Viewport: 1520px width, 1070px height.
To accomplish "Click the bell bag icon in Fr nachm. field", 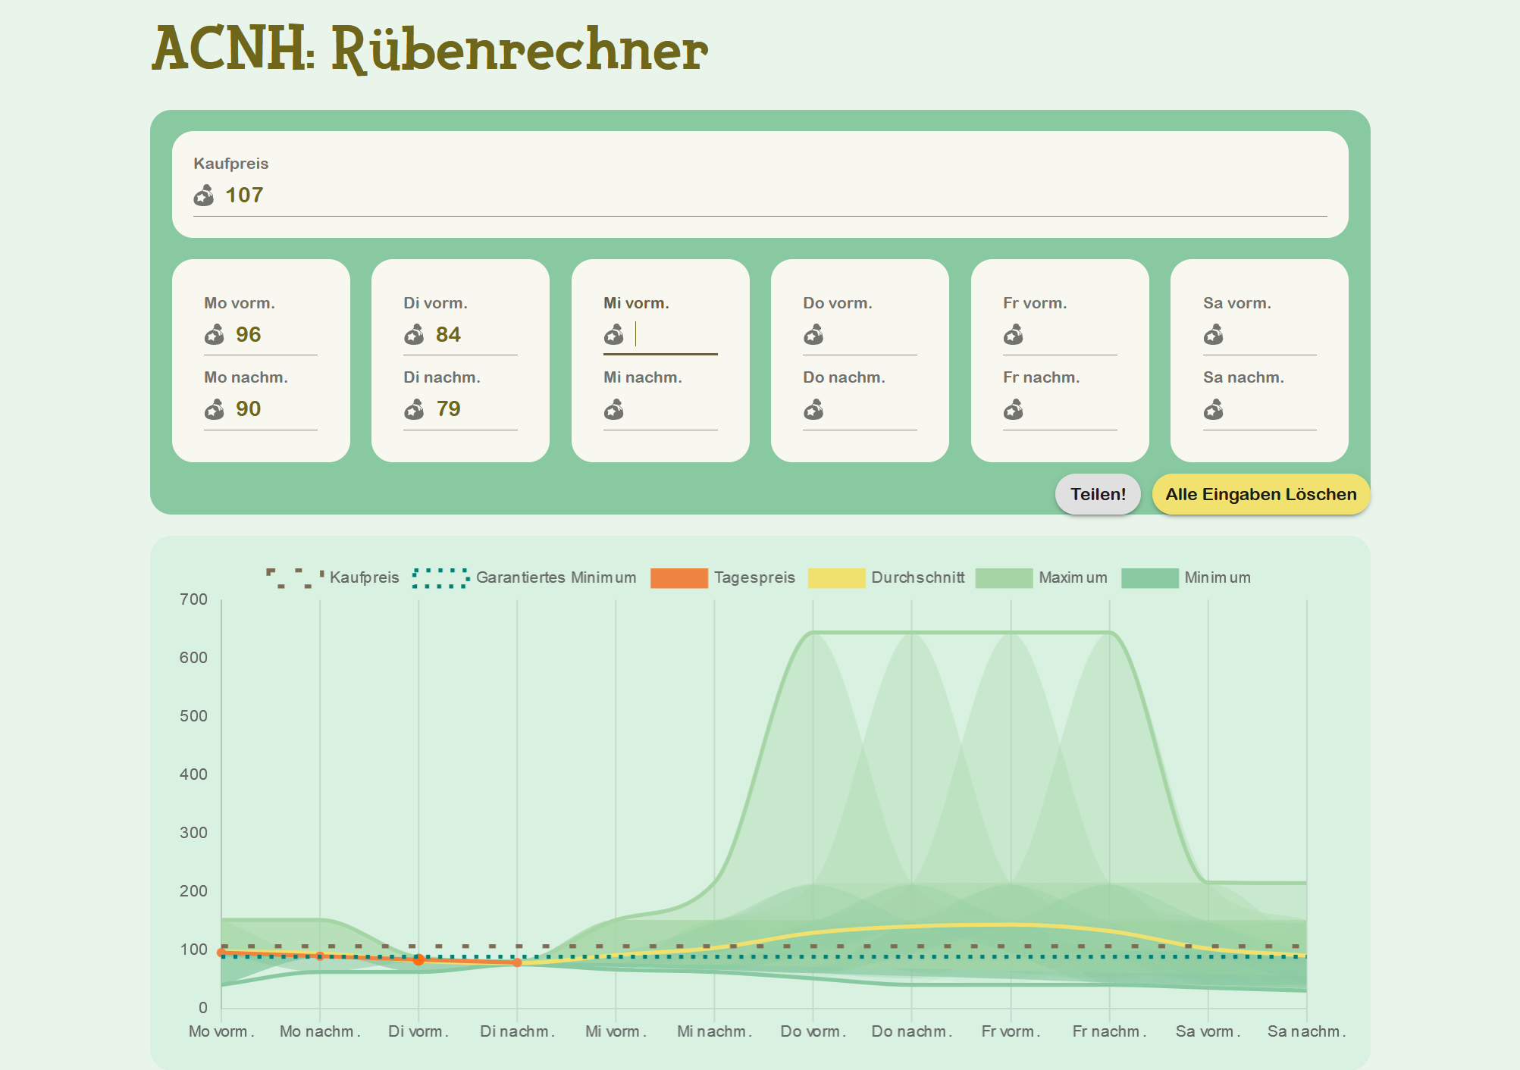I will (1013, 409).
